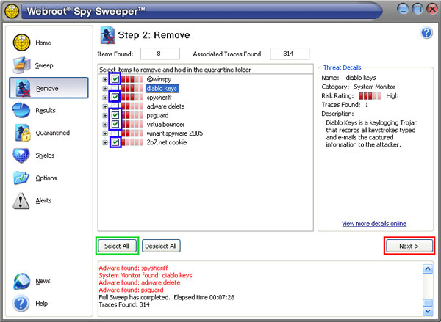
Task: Click the Deselect All button
Action: click(x=161, y=246)
